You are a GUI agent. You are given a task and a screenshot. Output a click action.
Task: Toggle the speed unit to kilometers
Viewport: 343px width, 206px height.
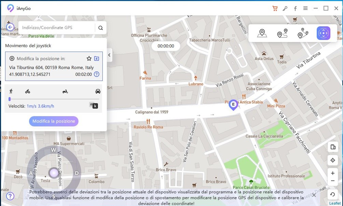pos(94,106)
